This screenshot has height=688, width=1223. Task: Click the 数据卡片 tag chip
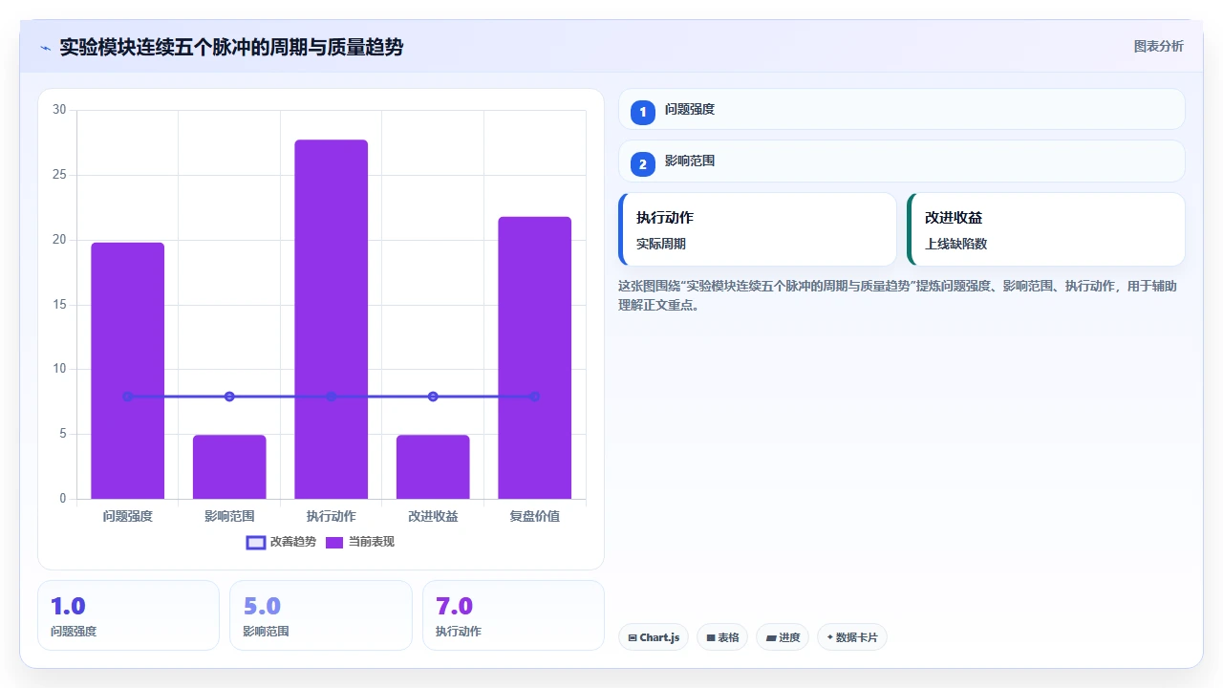point(852,637)
